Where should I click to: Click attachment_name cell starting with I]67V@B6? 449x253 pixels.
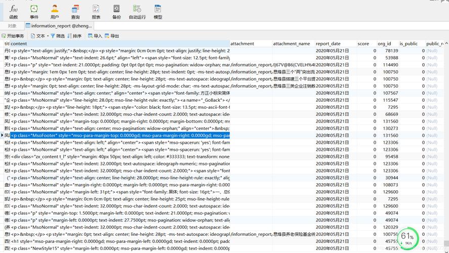pyautogui.click(x=294, y=65)
